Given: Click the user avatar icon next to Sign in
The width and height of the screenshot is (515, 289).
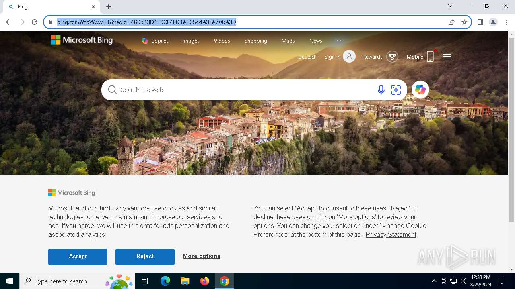Looking at the screenshot, I should [x=349, y=57].
